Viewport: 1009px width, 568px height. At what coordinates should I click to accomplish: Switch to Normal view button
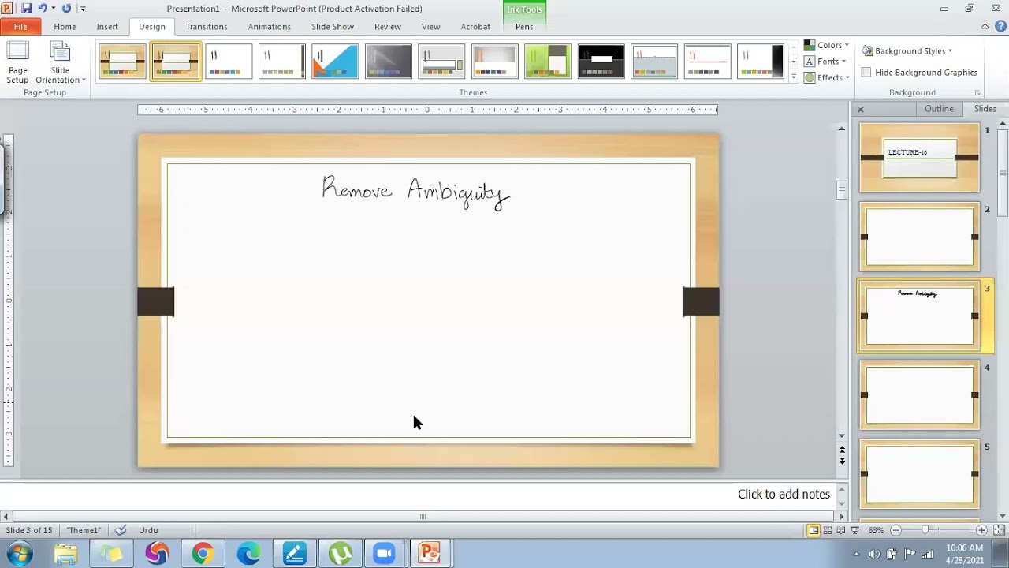[814, 531]
